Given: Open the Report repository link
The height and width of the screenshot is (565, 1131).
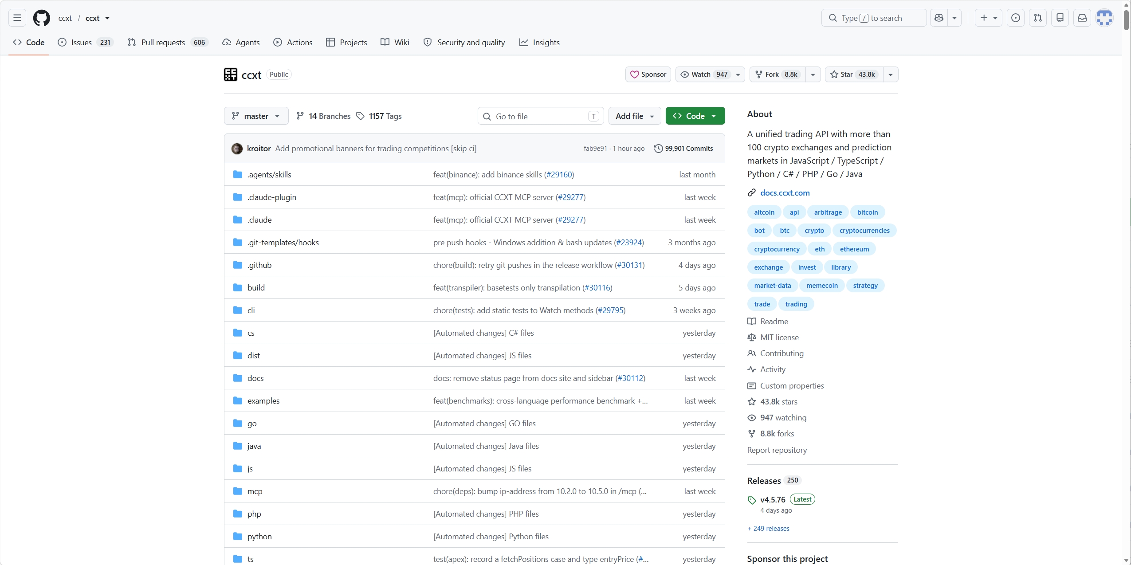Looking at the screenshot, I should [777, 450].
